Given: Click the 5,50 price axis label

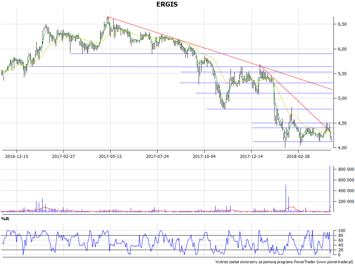Looking at the screenshot, I should click(x=342, y=74).
